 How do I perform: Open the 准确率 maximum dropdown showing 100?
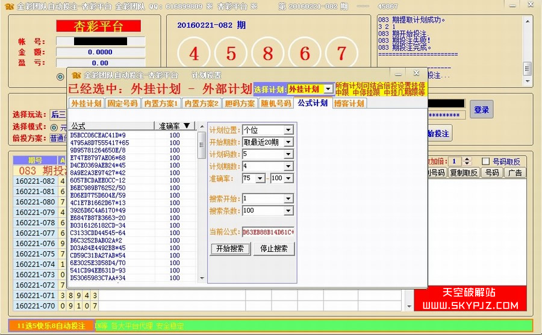[x=288, y=178]
